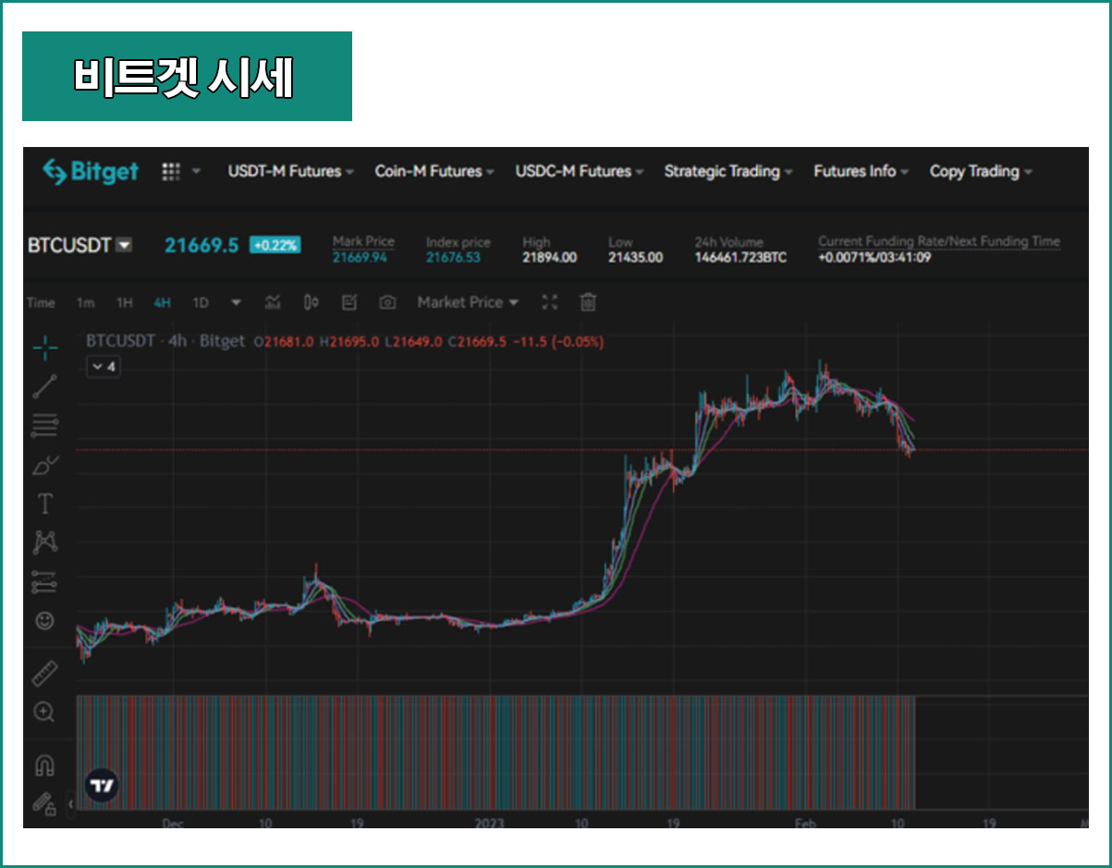Toggle the lock drawing tools pencil icon
This screenshot has width=1112, height=868.
tap(44, 803)
